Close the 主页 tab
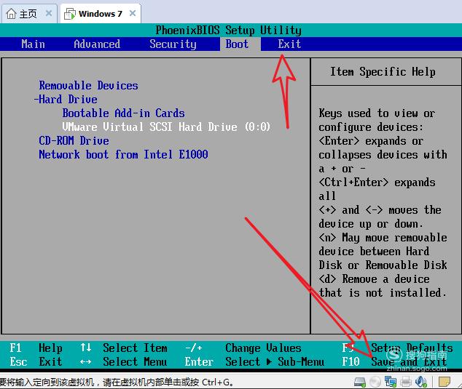The width and height of the screenshot is (462, 389). click(x=49, y=13)
